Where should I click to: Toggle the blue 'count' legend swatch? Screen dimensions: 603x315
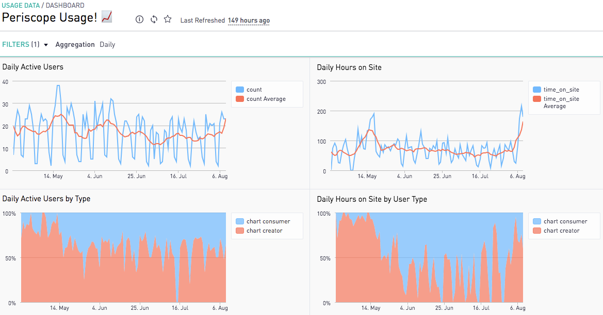239,90
